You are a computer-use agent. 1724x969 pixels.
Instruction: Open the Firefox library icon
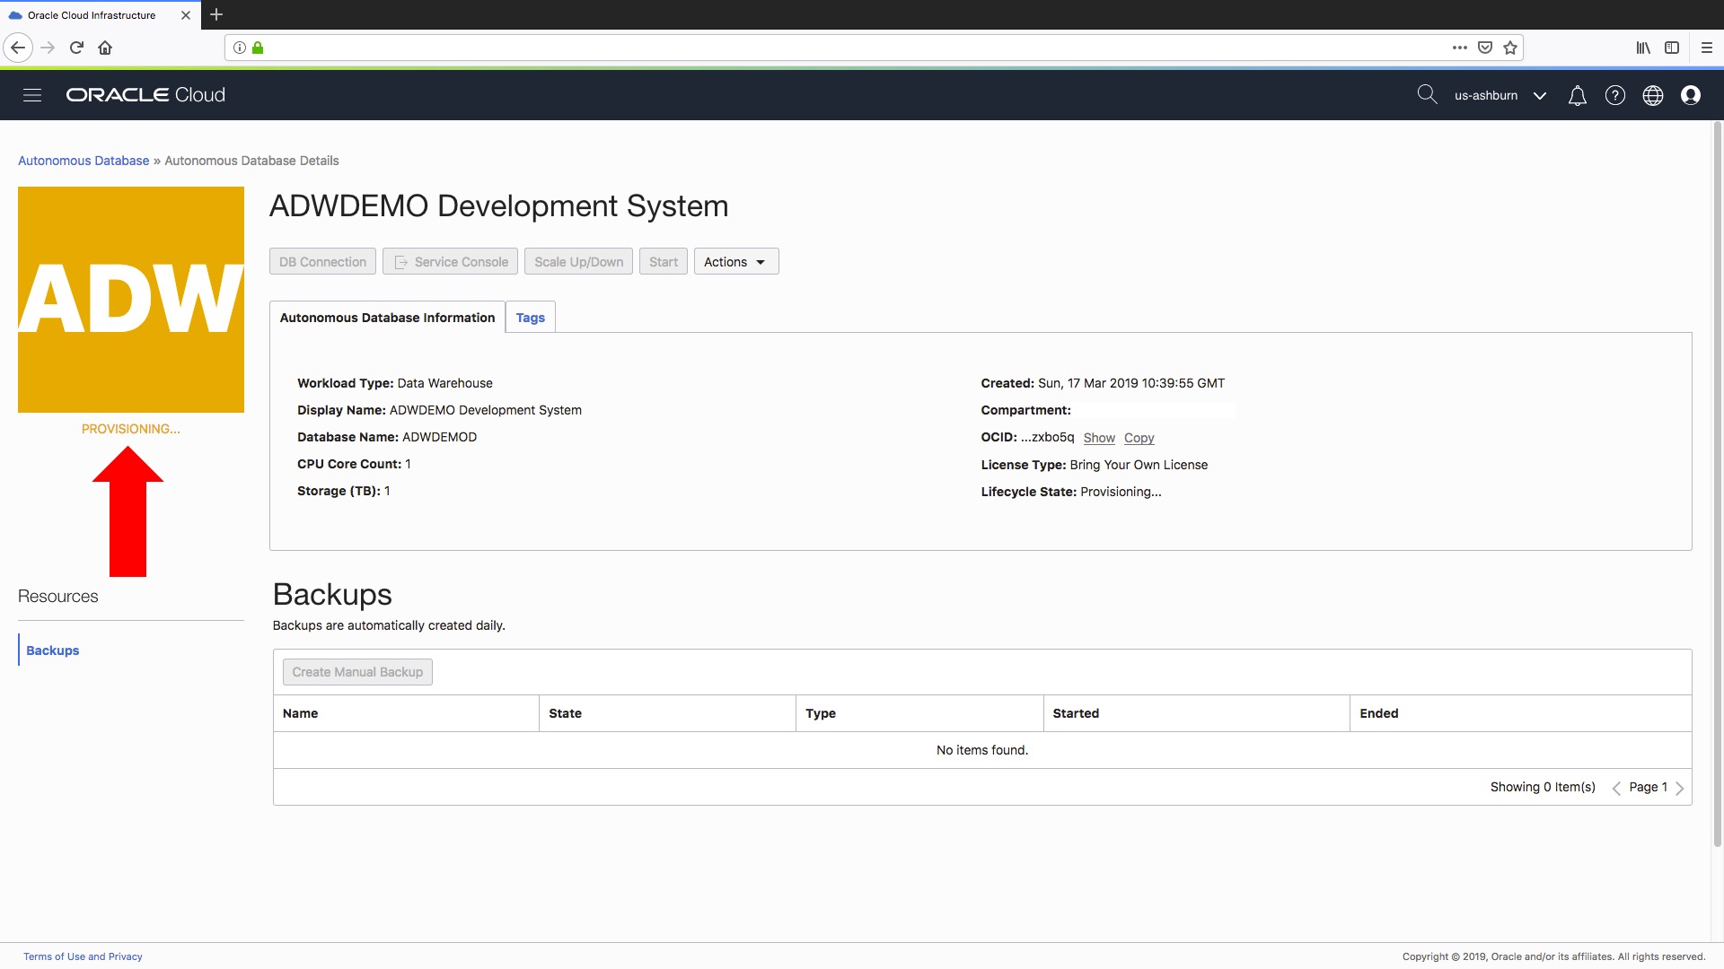click(1643, 48)
